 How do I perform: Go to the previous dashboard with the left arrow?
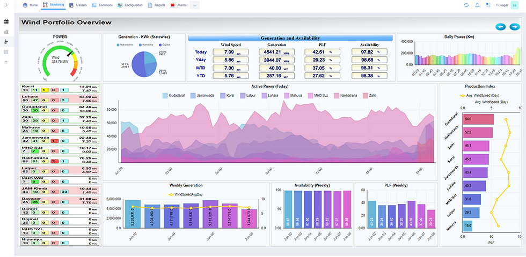click(x=500, y=27)
